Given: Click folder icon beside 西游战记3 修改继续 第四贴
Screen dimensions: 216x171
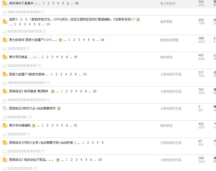Looking at the screenshot, I should point(5,91).
